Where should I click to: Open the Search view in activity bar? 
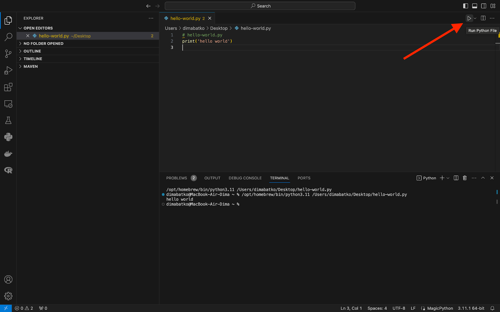pos(8,37)
